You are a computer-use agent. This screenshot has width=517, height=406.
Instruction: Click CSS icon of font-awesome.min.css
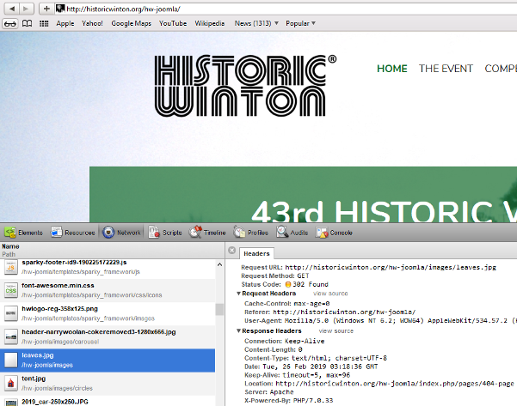click(11, 290)
